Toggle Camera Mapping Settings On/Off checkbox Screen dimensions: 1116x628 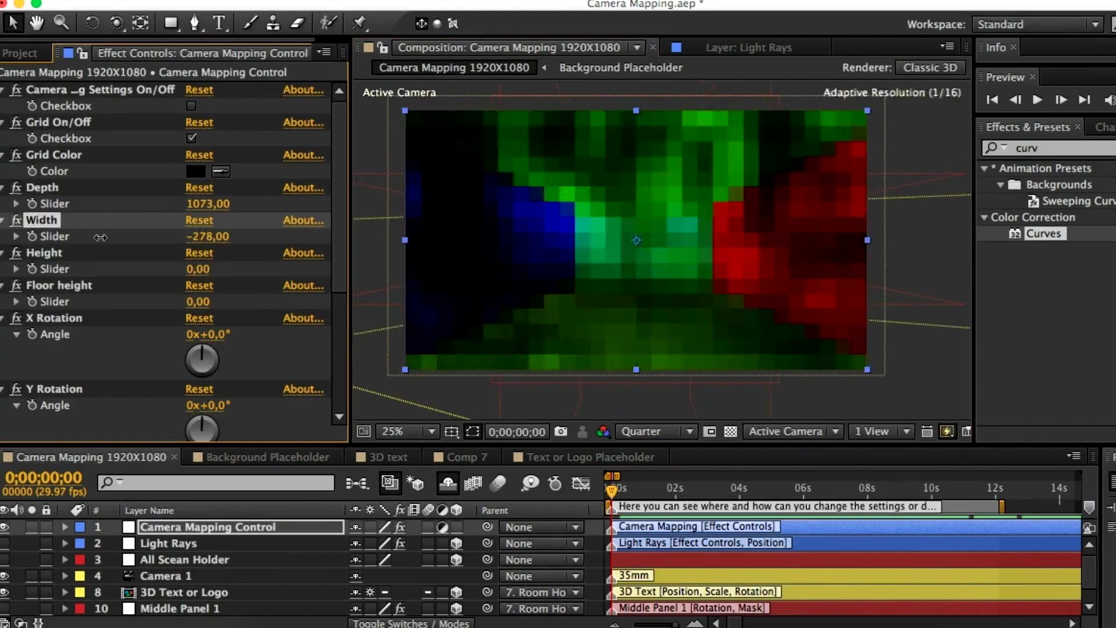[192, 105]
